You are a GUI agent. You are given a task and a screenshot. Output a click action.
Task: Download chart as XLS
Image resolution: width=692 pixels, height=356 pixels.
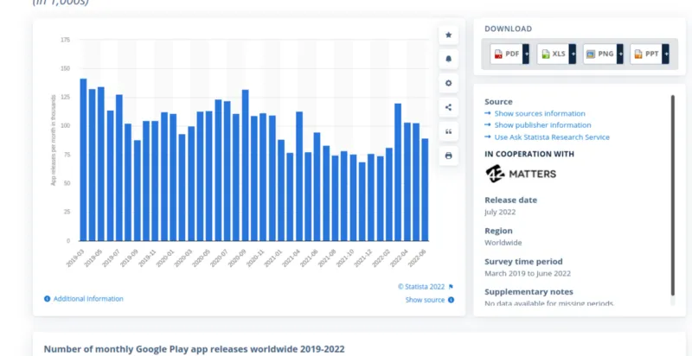[x=554, y=54]
